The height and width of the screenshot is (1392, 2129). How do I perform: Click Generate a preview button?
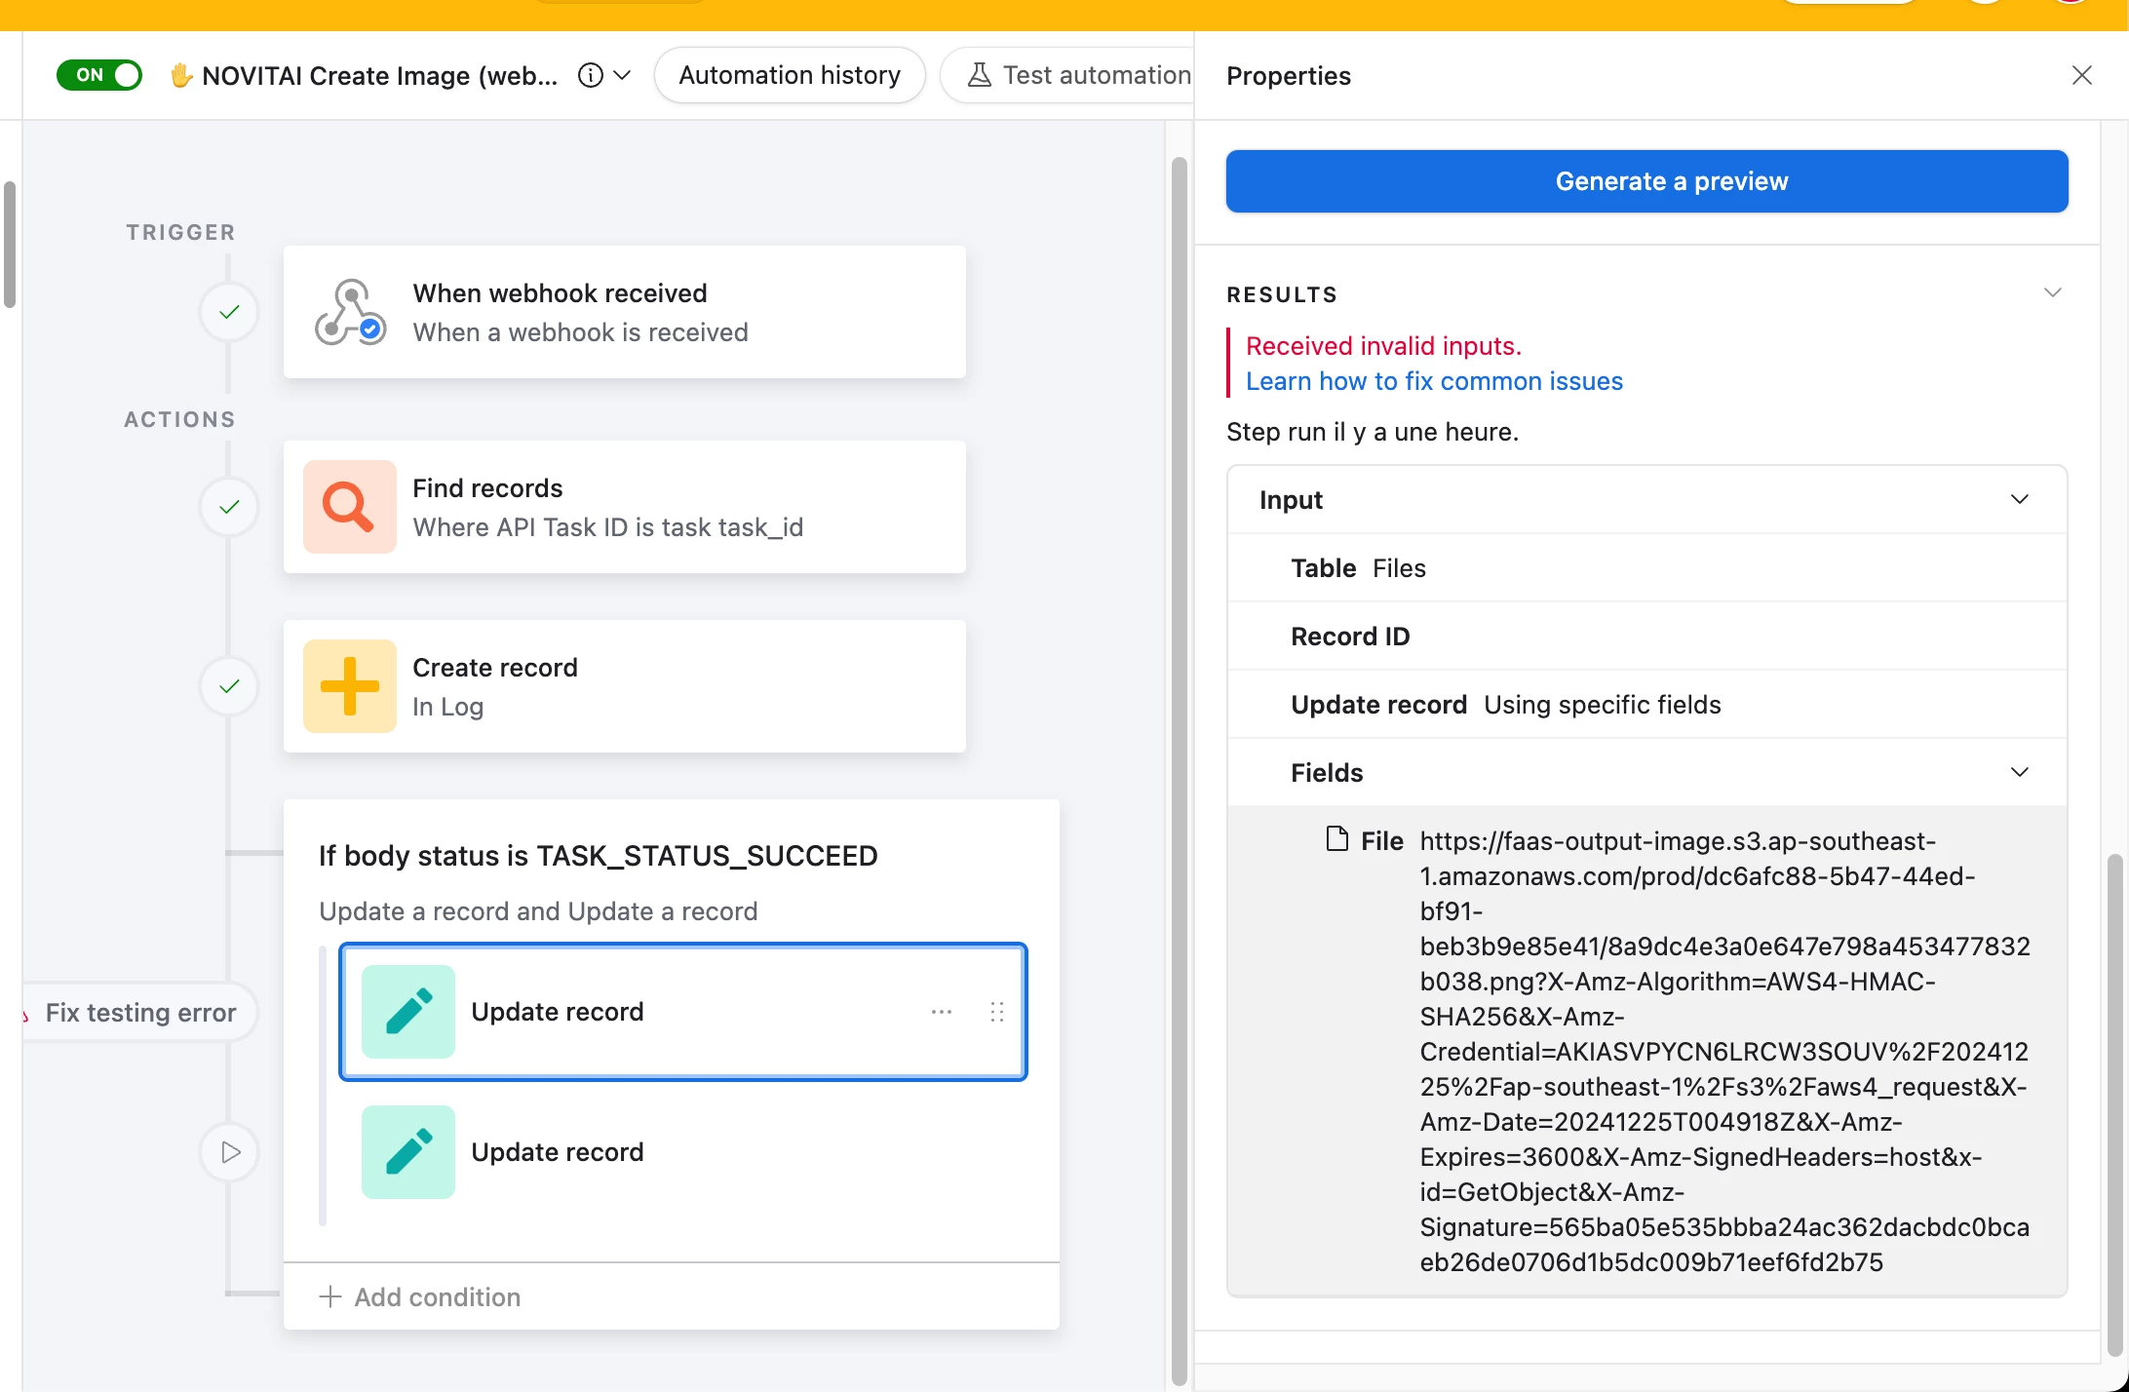click(x=1646, y=181)
